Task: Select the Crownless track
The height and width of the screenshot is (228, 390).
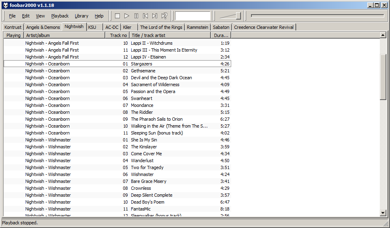Action: (x=117, y=188)
